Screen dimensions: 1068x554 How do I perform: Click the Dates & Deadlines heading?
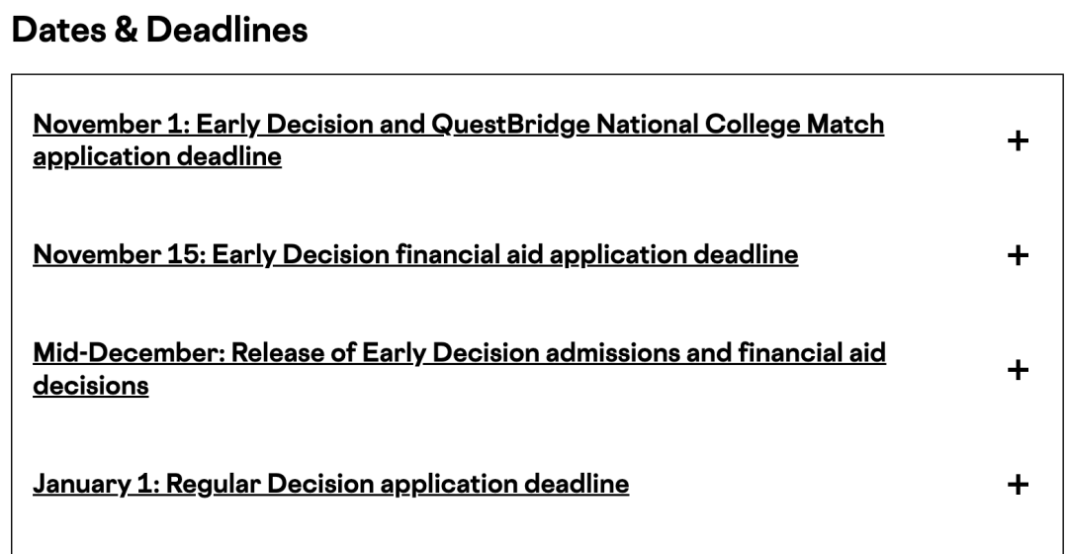click(159, 30)
